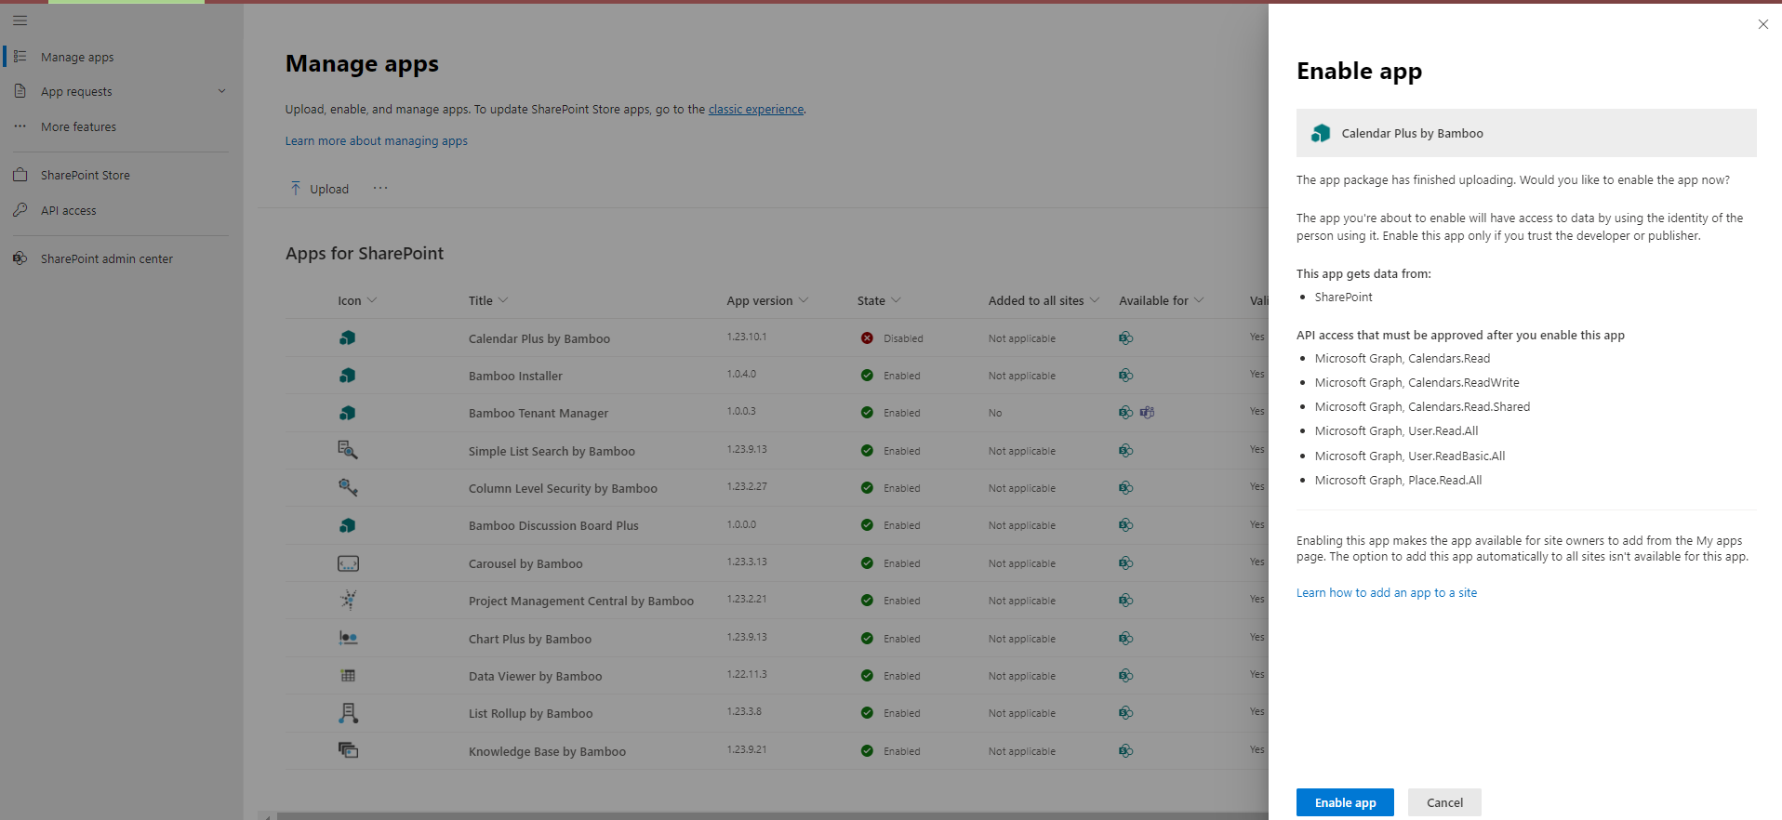
Task: Click the Bamboo Installer row icon
Action: [x=348, y=376]
